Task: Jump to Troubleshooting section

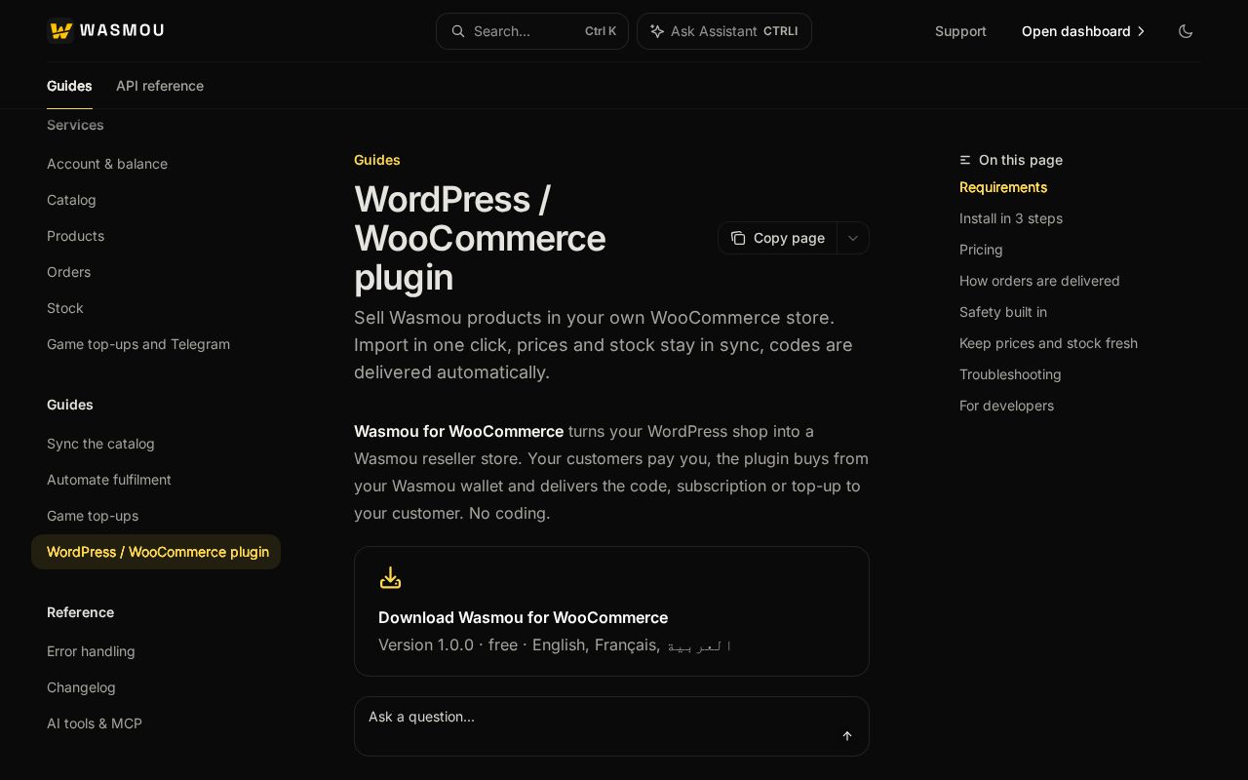Action: (1010, 374)
